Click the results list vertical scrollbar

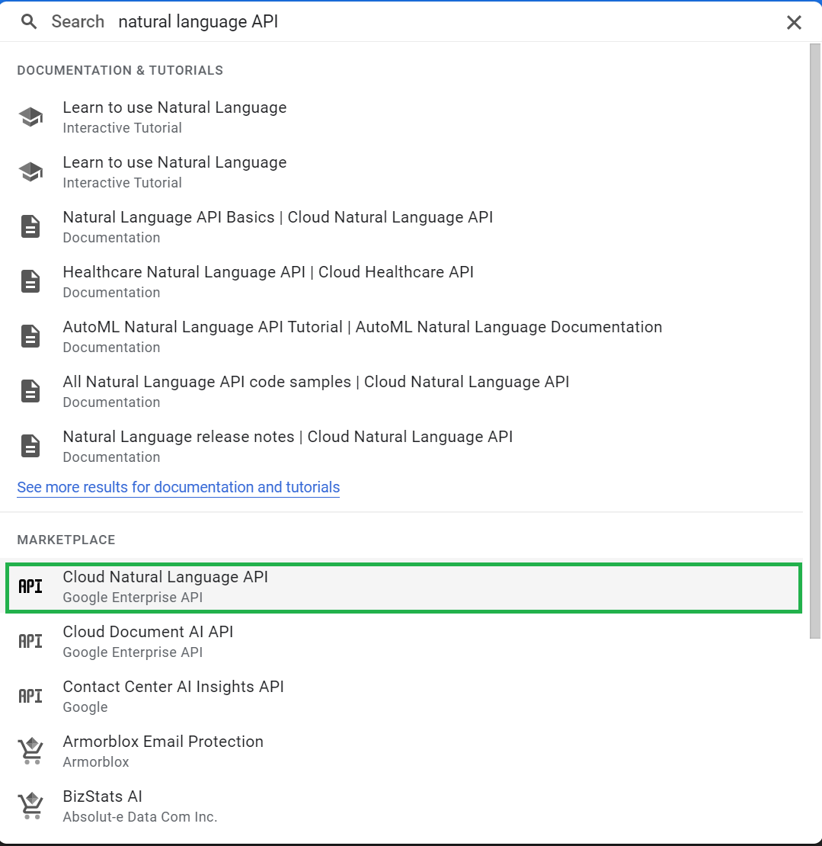(815, 341)
